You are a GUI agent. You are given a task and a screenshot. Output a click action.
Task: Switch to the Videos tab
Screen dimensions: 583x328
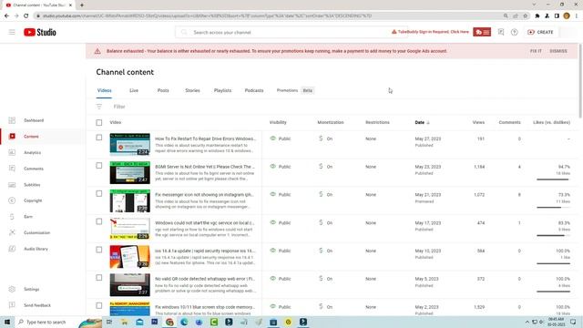pos(104,91)
